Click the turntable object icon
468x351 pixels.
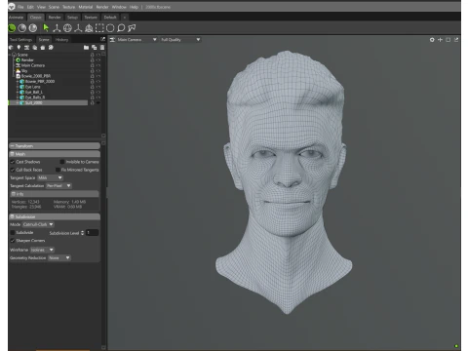35,48
